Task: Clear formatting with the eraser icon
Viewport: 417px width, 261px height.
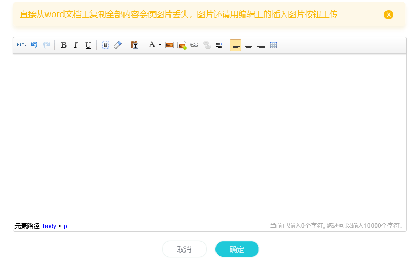Action: point(118,45)
